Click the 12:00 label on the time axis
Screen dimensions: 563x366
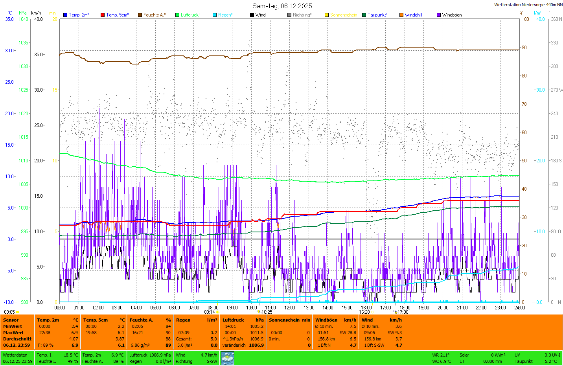coord(290,308)
